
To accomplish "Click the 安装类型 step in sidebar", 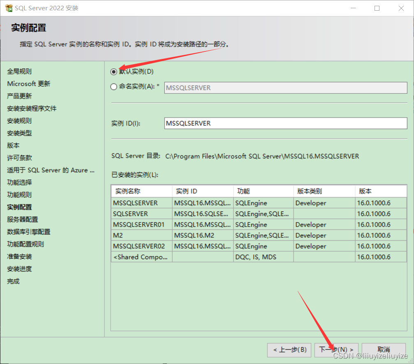I will [19, 133].
